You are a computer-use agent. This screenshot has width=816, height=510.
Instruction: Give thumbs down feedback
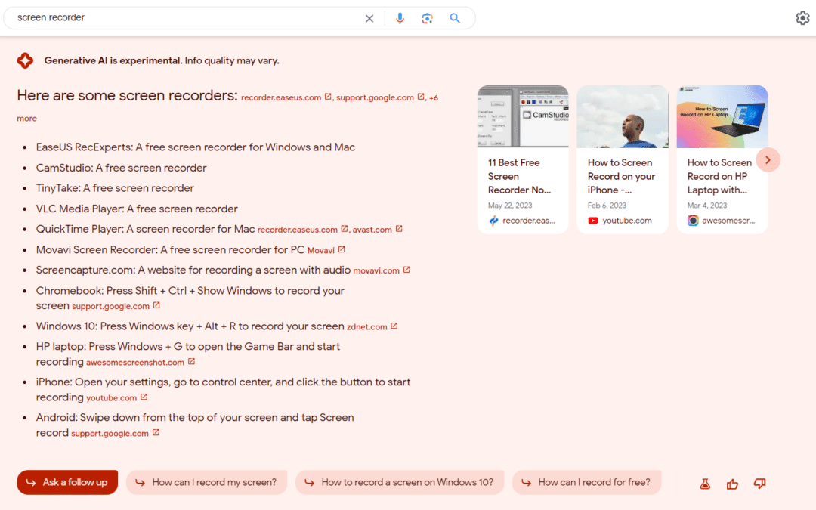coord(760,484)
